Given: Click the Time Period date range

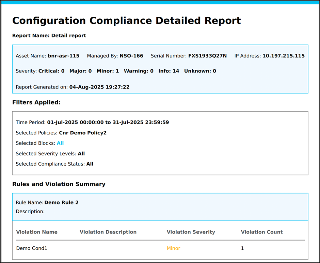Looking at the screenshot, I should point(108,122).
